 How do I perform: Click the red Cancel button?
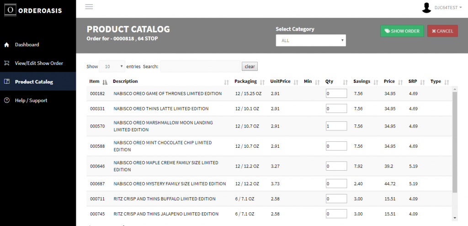[442, 31]
